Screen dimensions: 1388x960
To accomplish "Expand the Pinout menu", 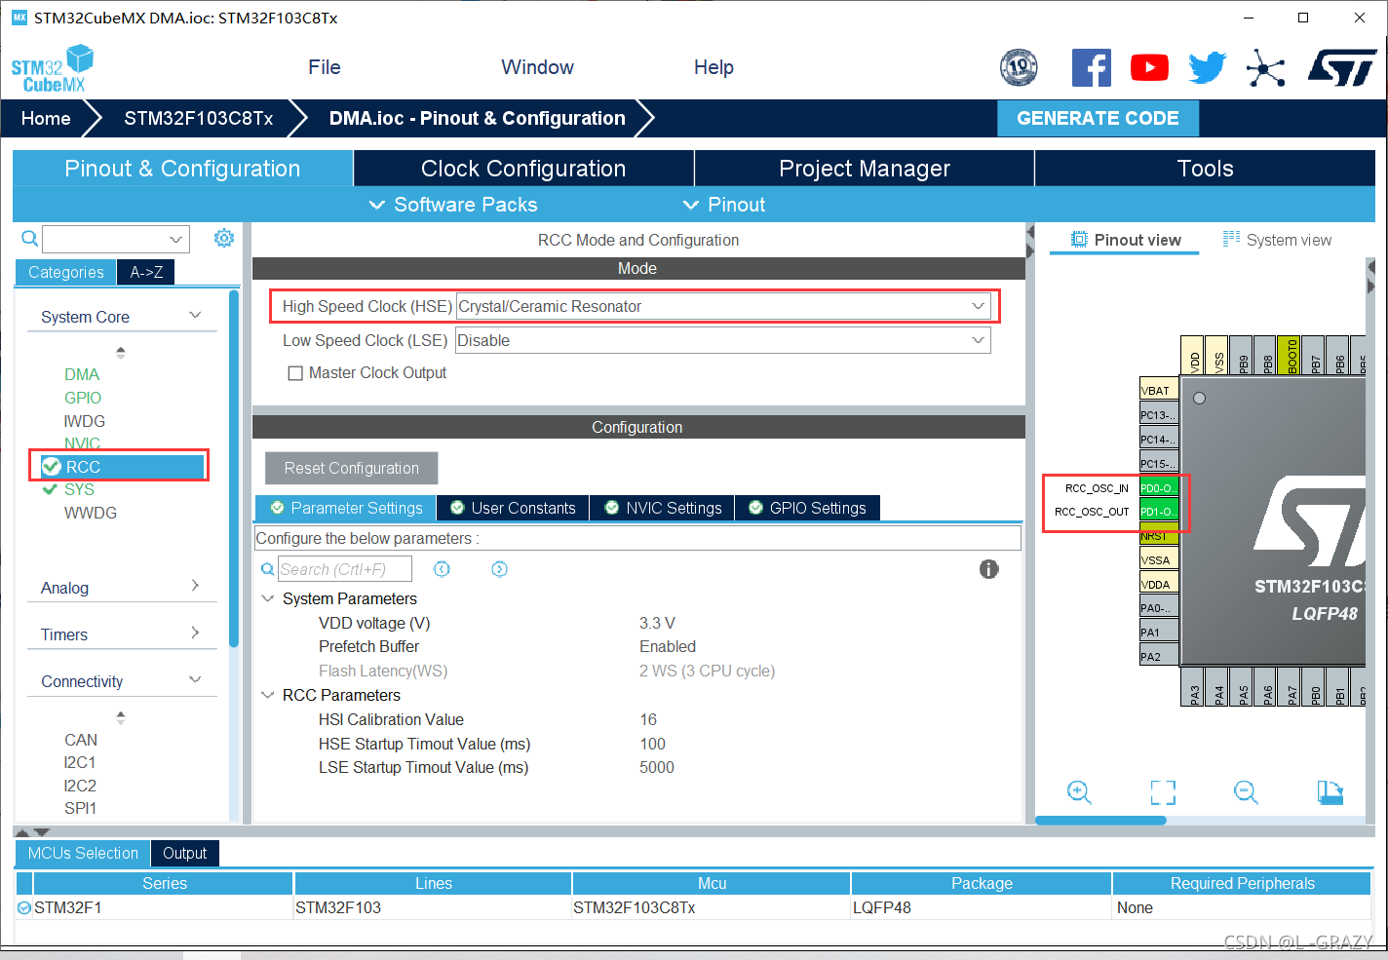I will (724, 205).
